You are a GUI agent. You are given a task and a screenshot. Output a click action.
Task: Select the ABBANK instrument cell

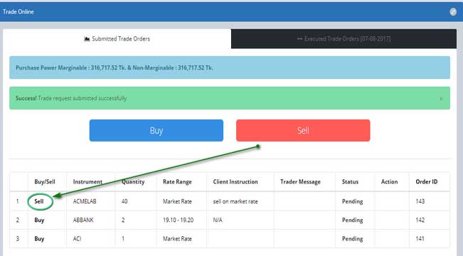83,220
